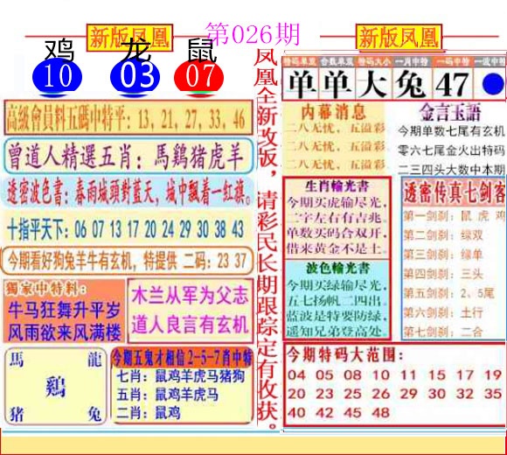The height and width of the screenshot is (455, 507).
Task: Click the right 新版凤凰 banner
Action: [x=399, y=37]
